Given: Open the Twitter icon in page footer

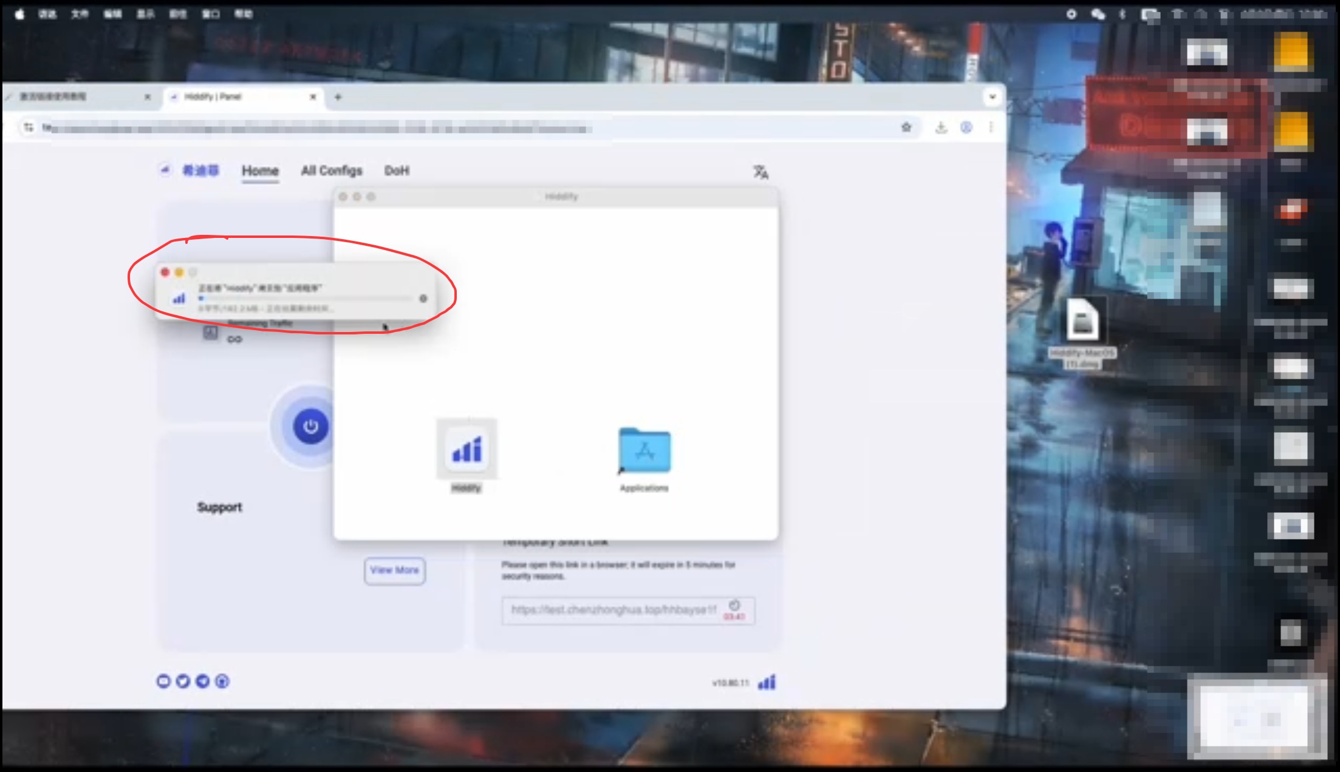Looking at the screenshot, I should tap(183, 682).
